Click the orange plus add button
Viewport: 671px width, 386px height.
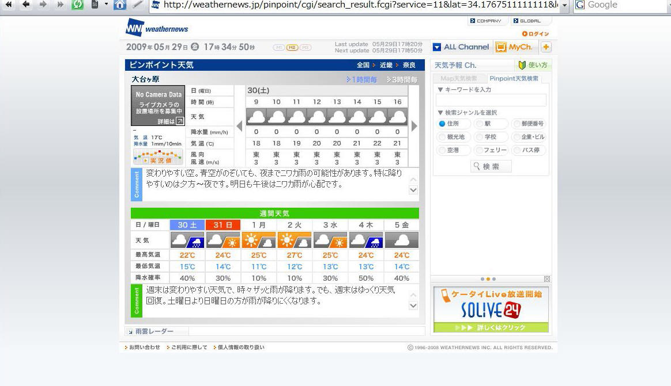pyautogui.click(x=546, y=47)
